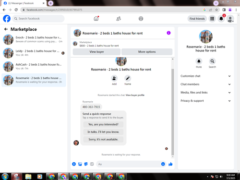Click the Find friends button
Screen dimensions: 240x180
point(197,19)
